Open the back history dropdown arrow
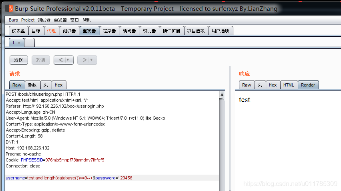Screen dimensions: 341x191 click(x=68, y=60)
